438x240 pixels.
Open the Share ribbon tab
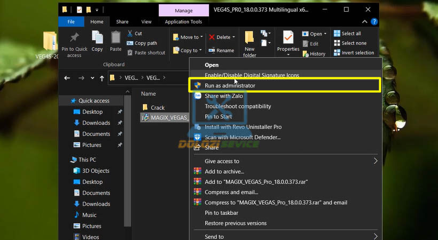click(x=122, y=22)
